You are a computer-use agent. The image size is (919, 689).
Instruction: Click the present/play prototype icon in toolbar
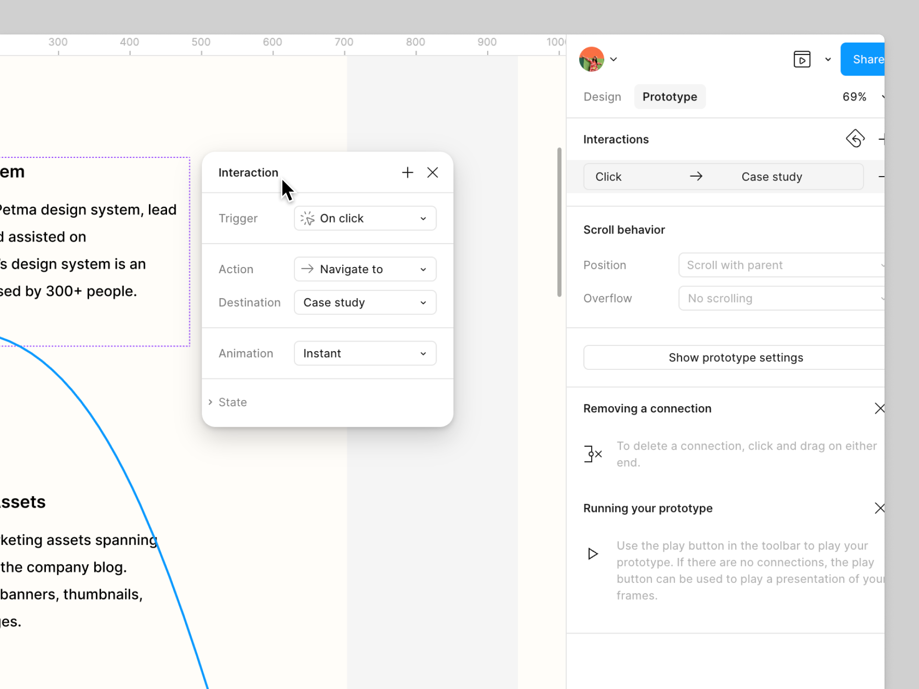(802, 59)
